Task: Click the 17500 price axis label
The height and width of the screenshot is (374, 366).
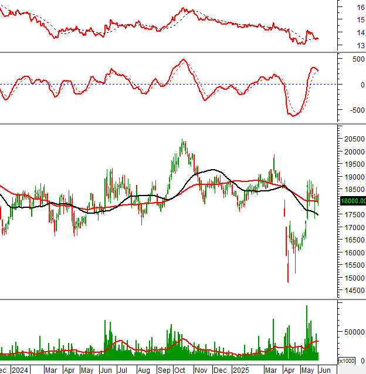Action: pyautogui.click(x=354, y=215)
